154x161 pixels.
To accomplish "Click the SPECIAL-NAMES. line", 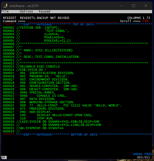I will pyautogui.click(x=42, y=92).
